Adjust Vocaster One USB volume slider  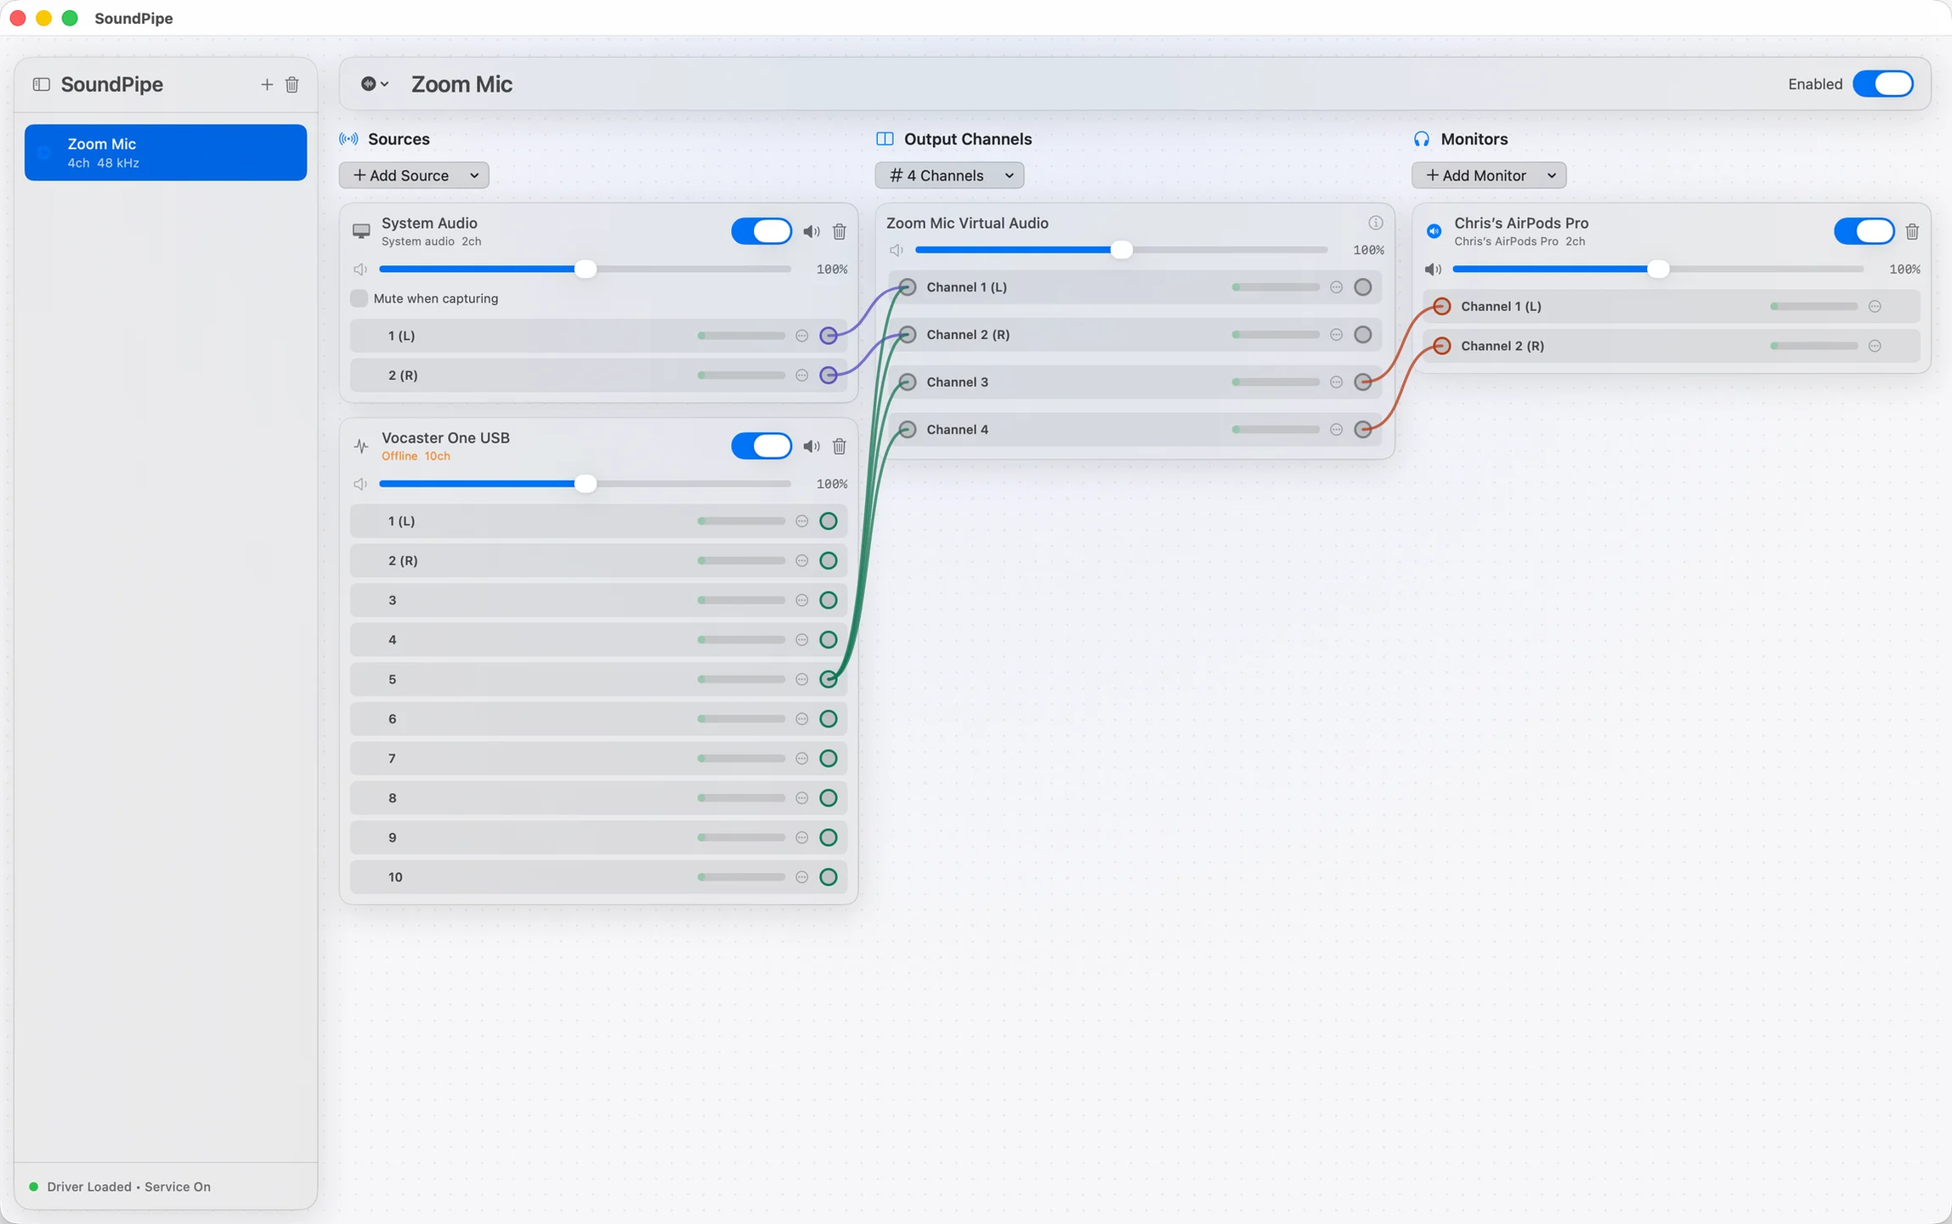coord(586,484)
